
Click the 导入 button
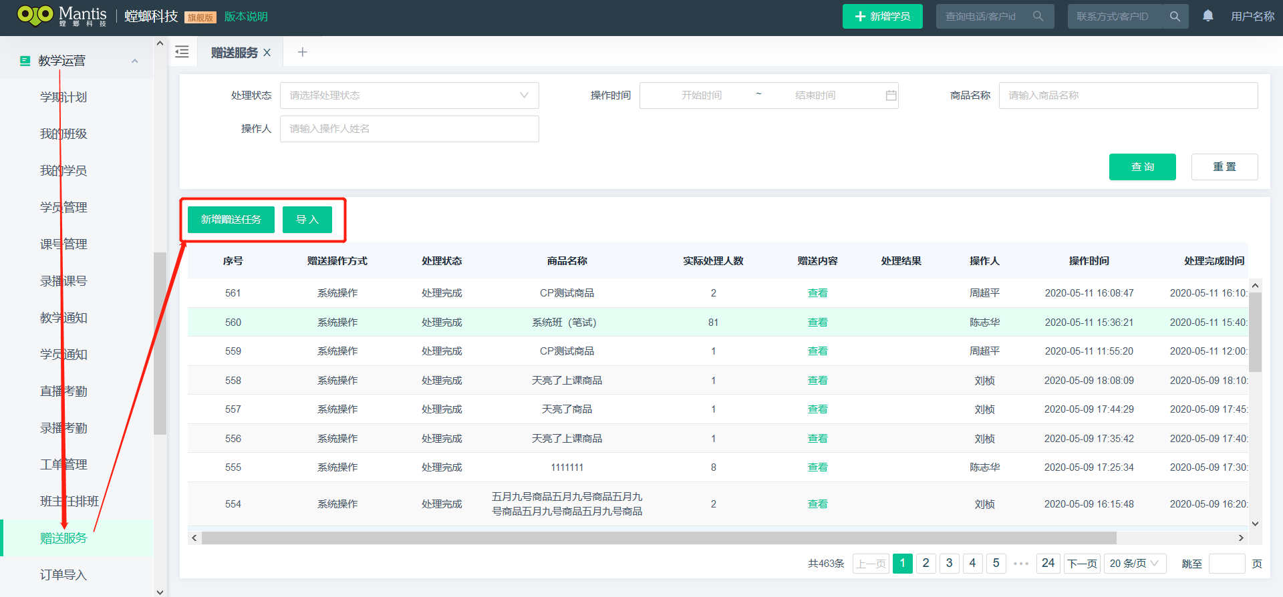point(307,220)
